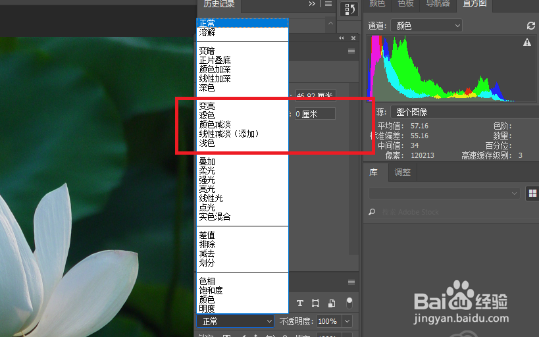The height and width of the screenshot is (337, 539).
Task: Choose 明度 blend mode
Action: click(x=242, y=309)
